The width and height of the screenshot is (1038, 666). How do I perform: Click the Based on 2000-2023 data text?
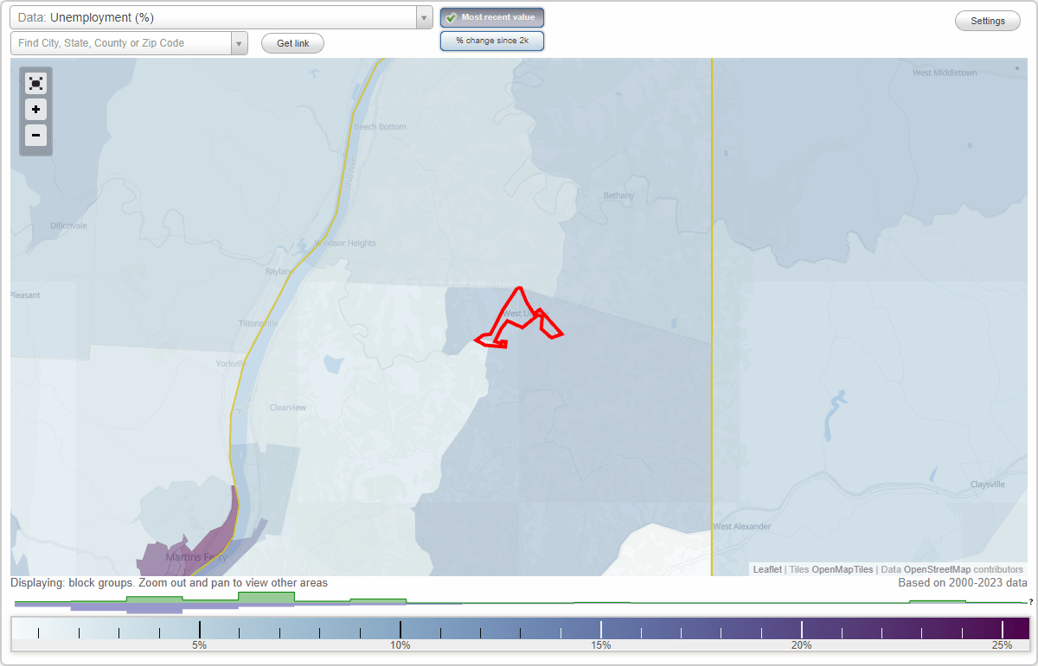tap(963, 583)
